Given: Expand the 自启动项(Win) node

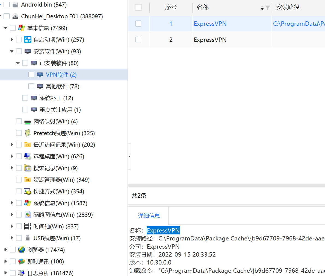Looking at the screenshot, I should point(12,39).
